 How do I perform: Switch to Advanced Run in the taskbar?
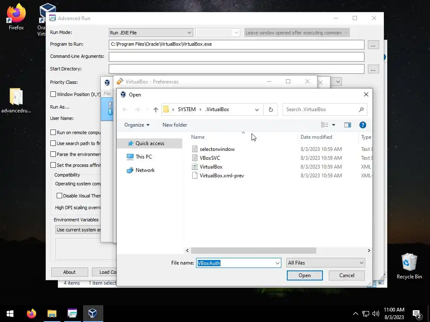point(72,314)
